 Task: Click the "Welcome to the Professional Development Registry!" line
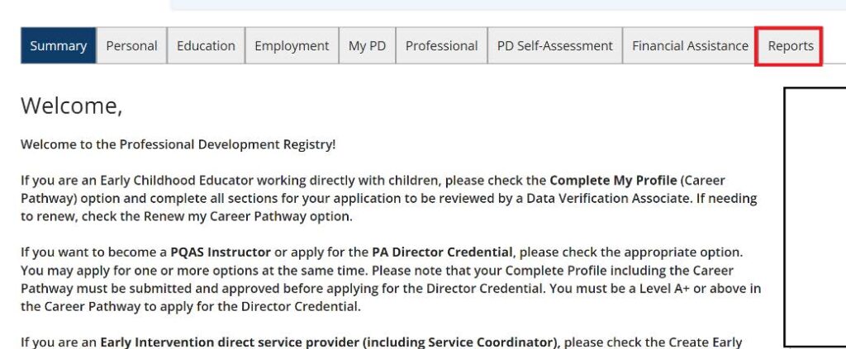click(x=178, y=144)
